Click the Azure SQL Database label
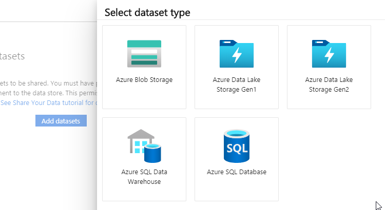Screen dimensions: 385x210 tap(237, 172)
